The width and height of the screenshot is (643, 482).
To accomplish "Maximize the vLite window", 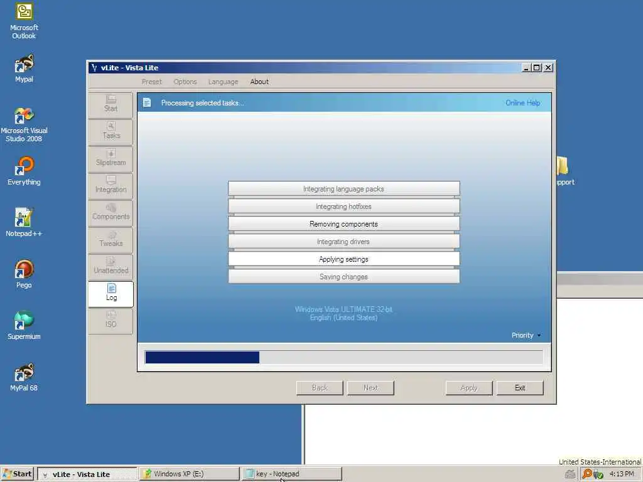I will [536, 68].
